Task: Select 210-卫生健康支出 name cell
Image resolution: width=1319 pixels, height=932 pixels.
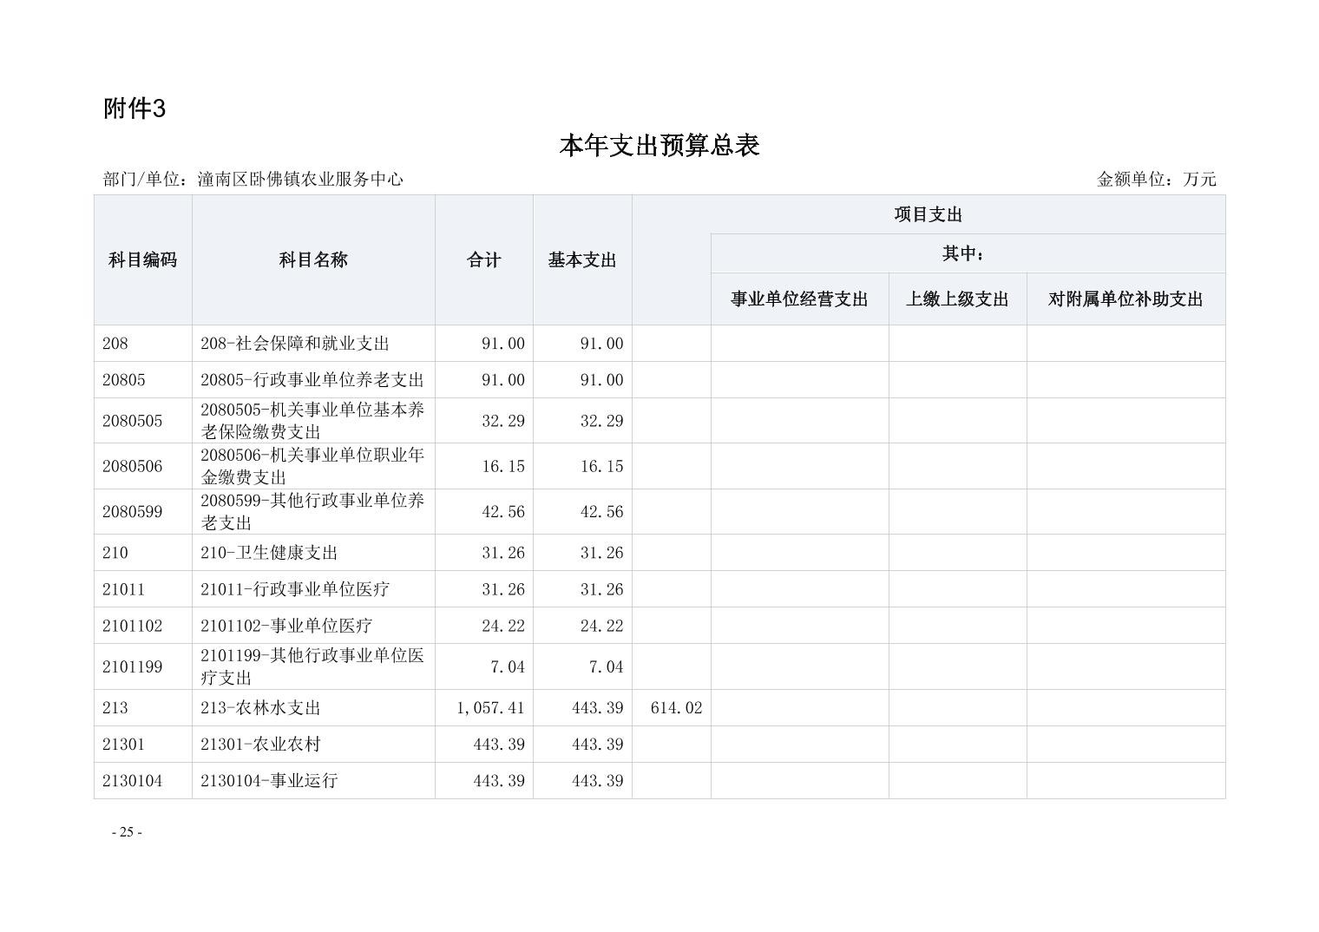Action: (313, 553)
